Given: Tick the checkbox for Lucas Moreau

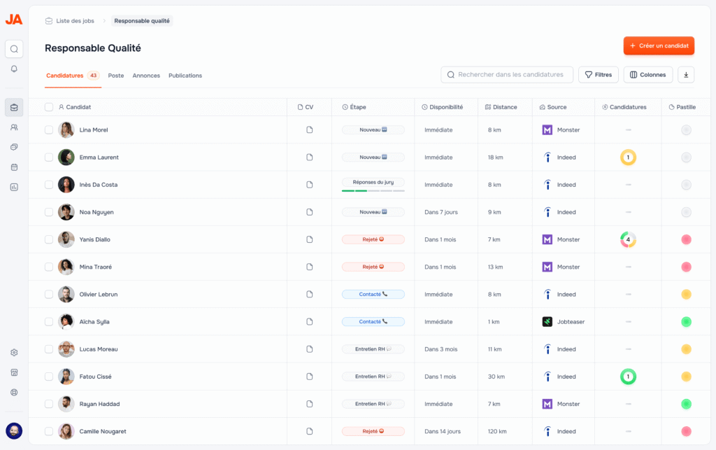Looking at the screenshot, I should pos(49,349).
